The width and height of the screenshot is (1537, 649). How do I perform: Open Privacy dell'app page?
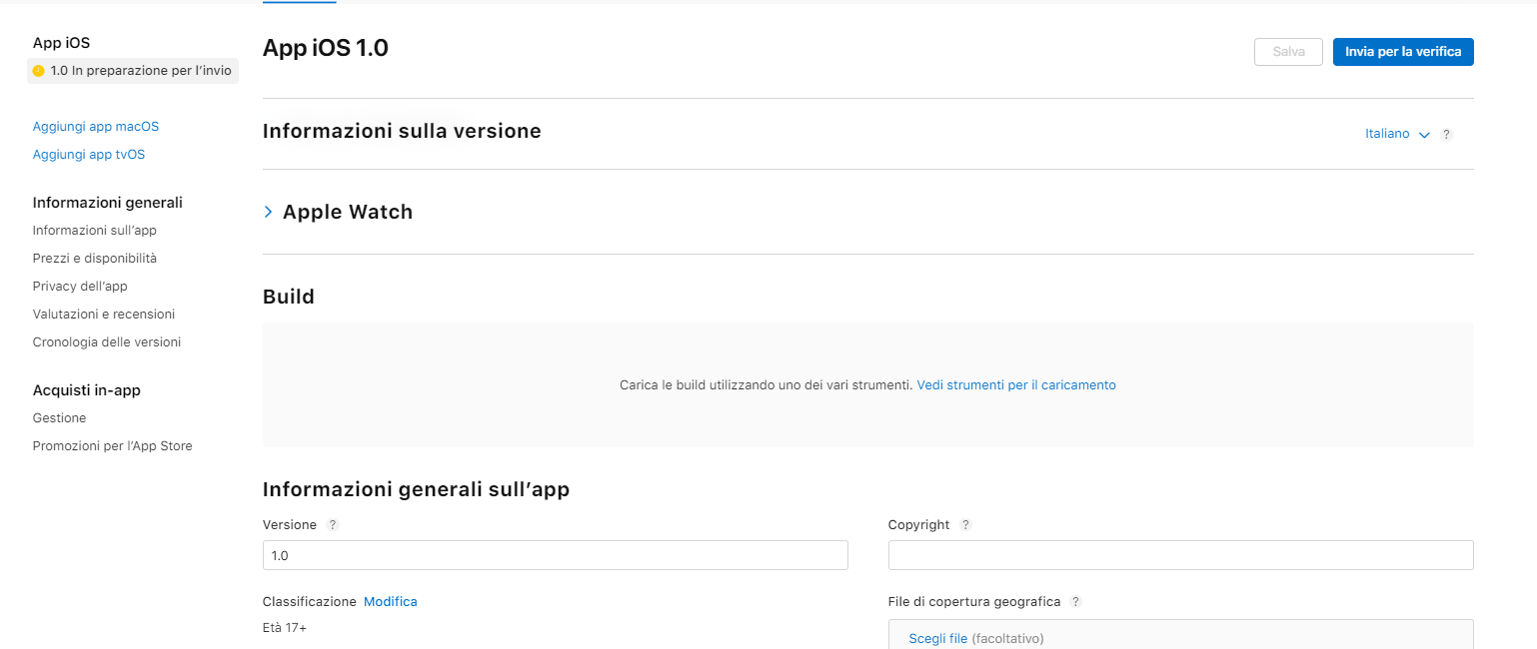coord(80,287)
